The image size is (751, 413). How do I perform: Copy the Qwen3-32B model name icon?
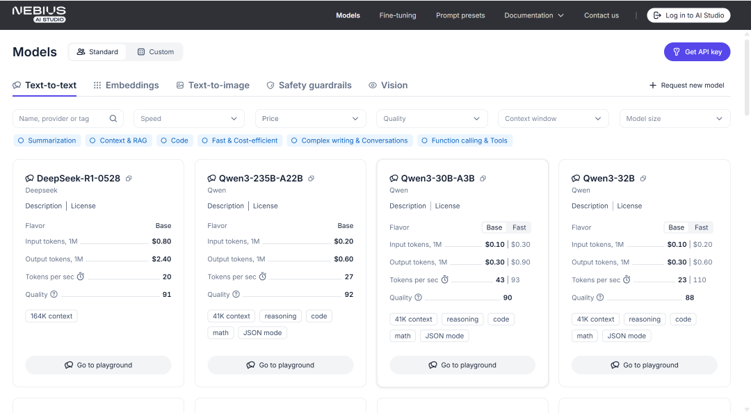pyautogui.click(x=643, y=179)
